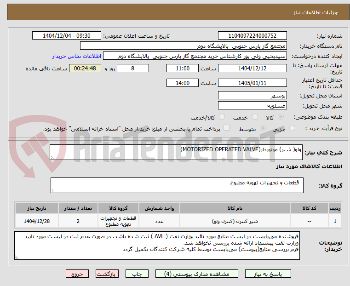
Task: Select the متوسط purchase type radio
Action: (x=263, y=128)
